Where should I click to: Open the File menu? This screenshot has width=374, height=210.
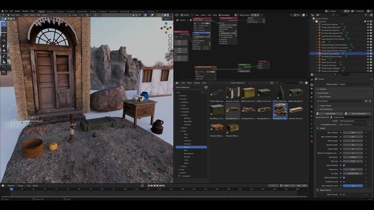[6, 11]
